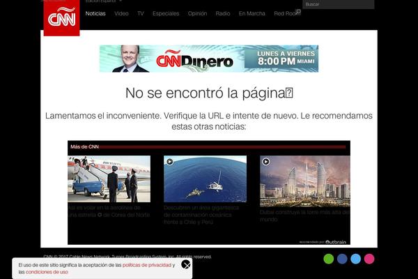Open the Especiales menu item
This screenshot has height=279, width=418.
coord(166,13)
